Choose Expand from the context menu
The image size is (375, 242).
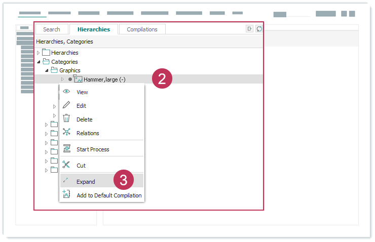coord(86,182)
